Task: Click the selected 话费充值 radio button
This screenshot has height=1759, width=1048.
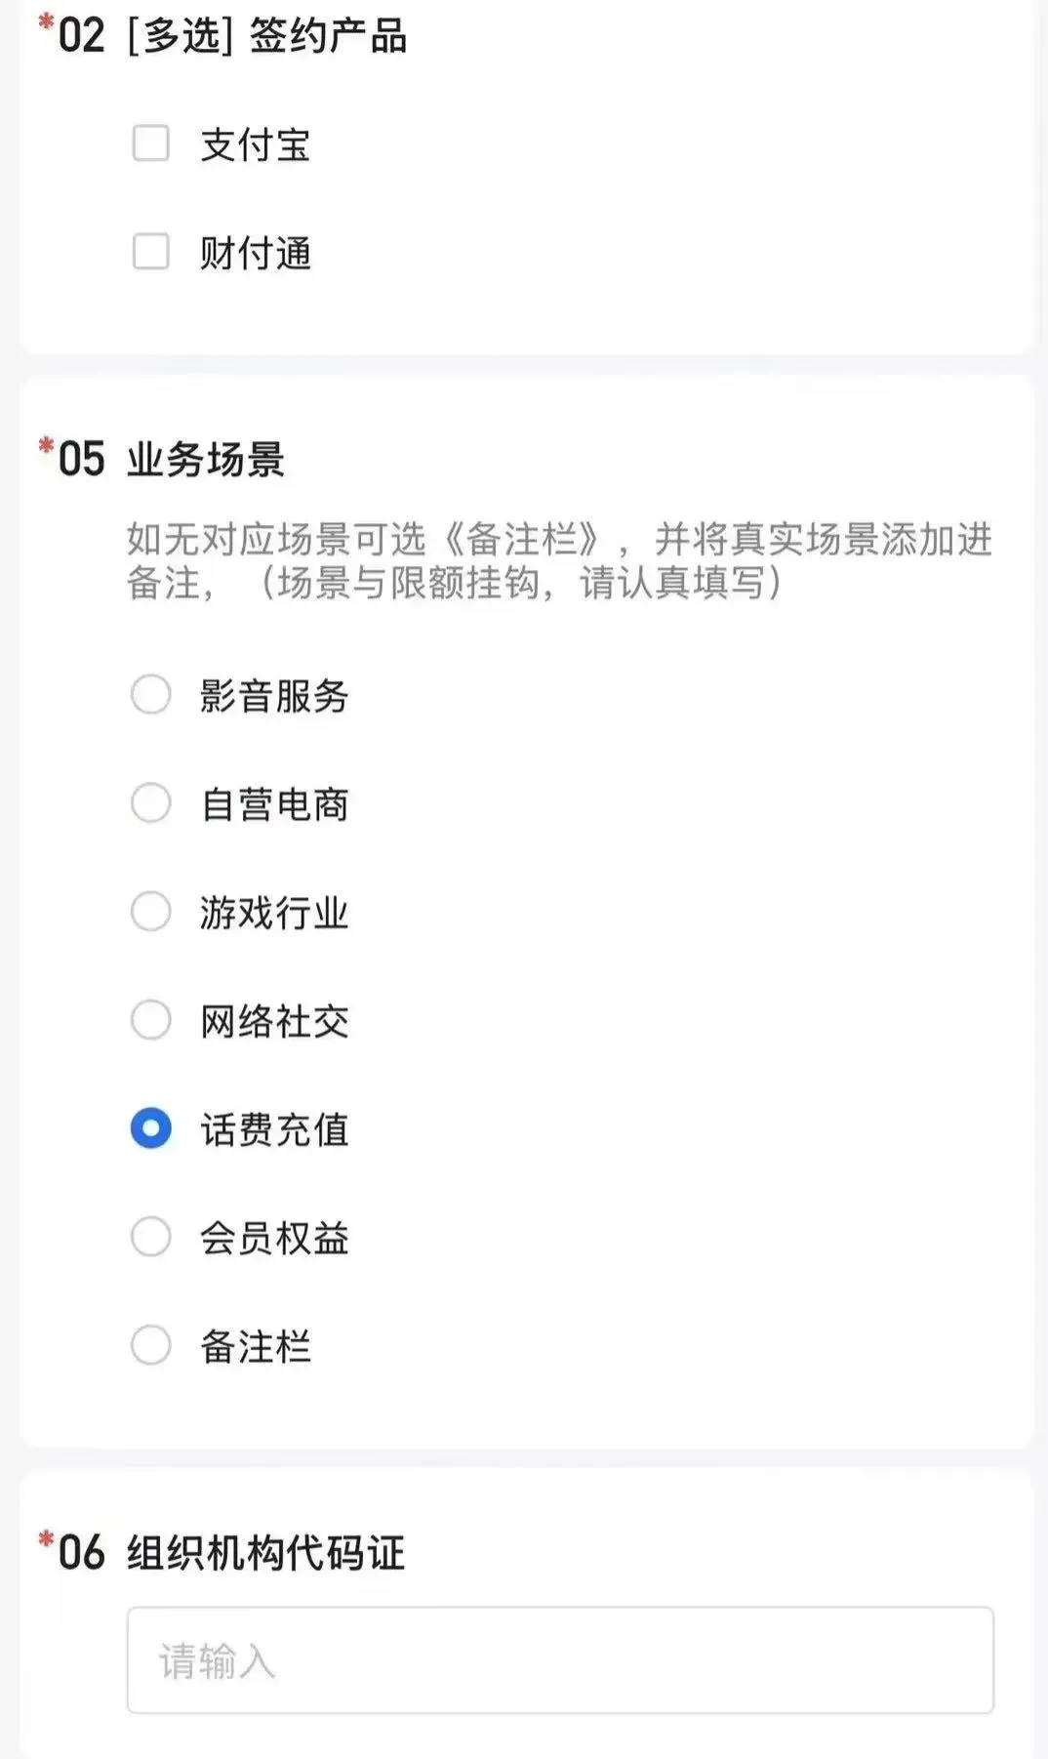Action: pyautogui.click(x=151, y=1128)
